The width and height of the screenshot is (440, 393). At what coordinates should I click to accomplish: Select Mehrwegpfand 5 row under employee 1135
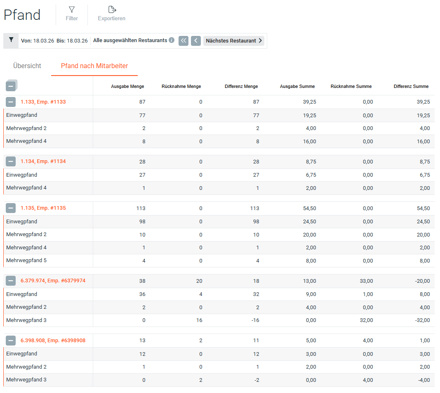click(219, 260)
